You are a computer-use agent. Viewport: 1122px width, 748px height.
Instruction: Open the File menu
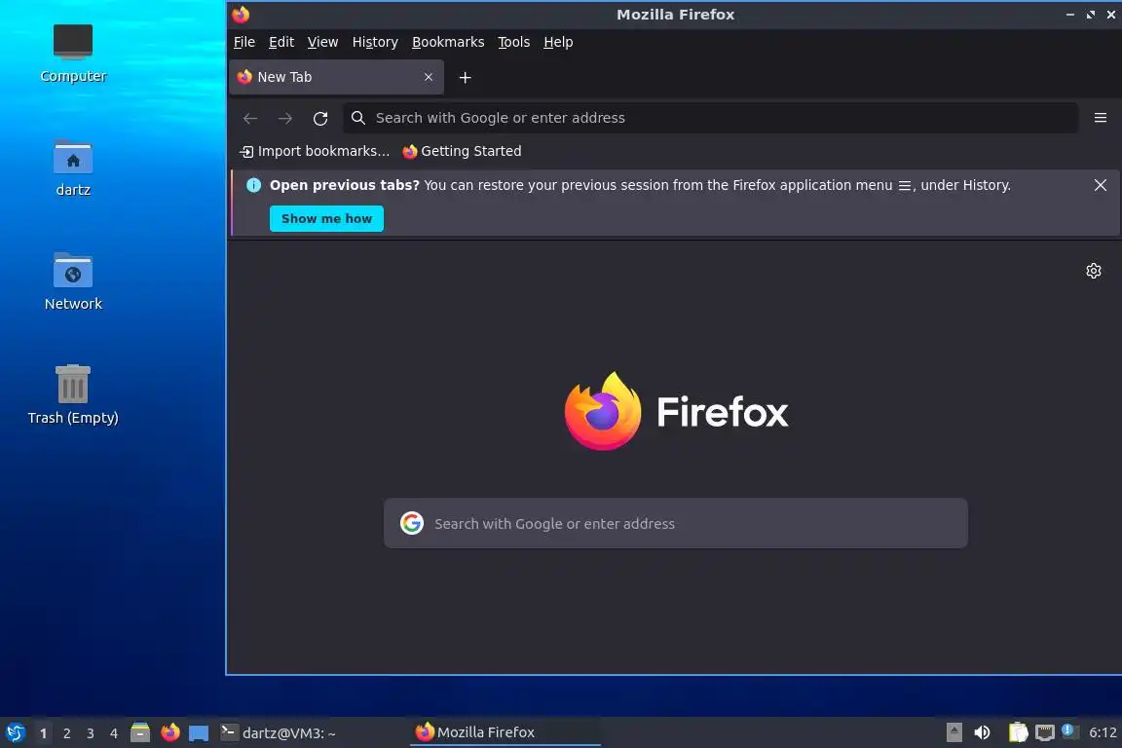point(244,42)
